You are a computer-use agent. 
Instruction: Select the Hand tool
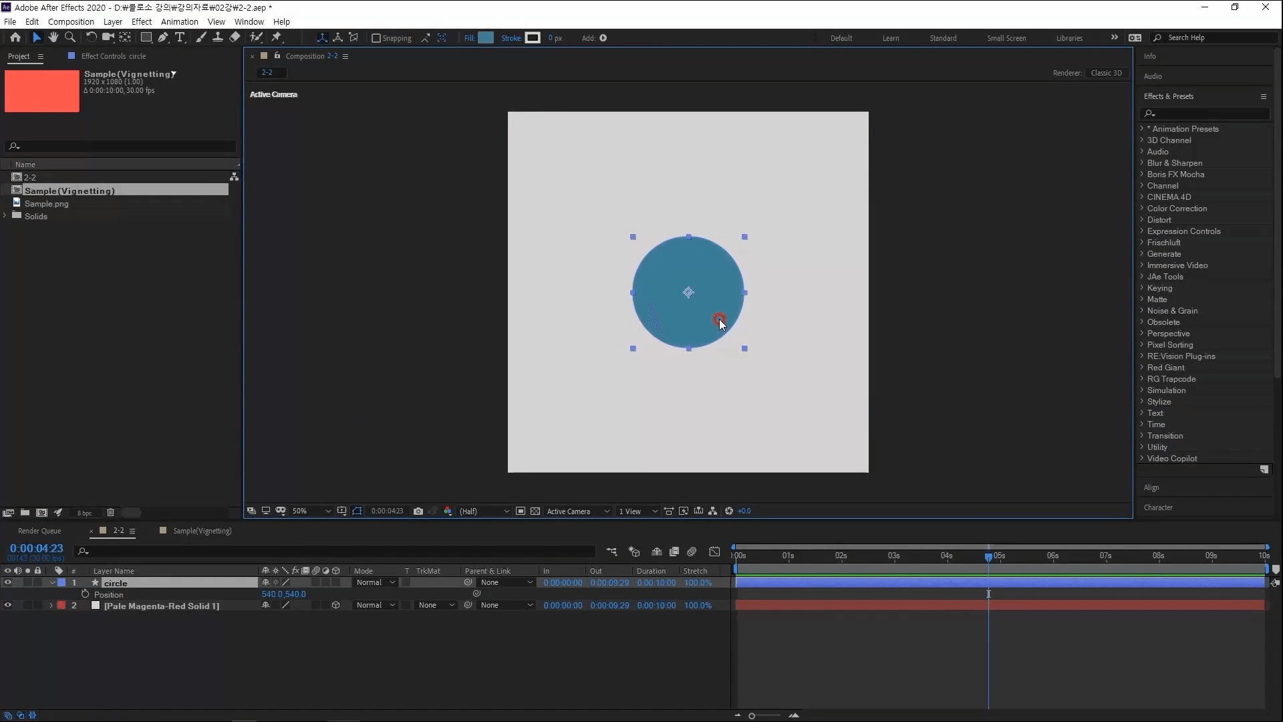point(53,37)
